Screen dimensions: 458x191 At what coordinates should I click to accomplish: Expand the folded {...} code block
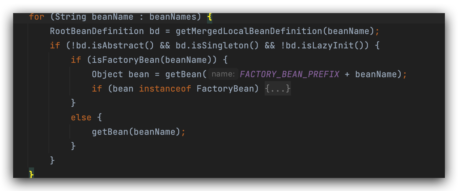(277, 89)
